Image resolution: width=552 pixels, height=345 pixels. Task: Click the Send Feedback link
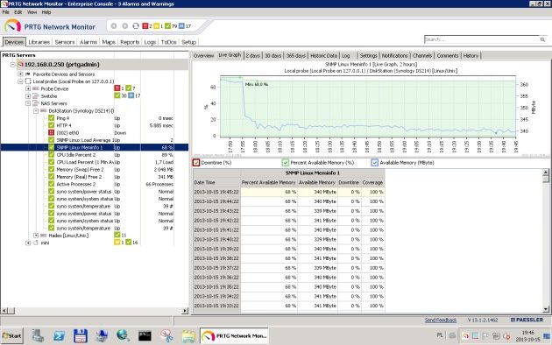[441, 320]
